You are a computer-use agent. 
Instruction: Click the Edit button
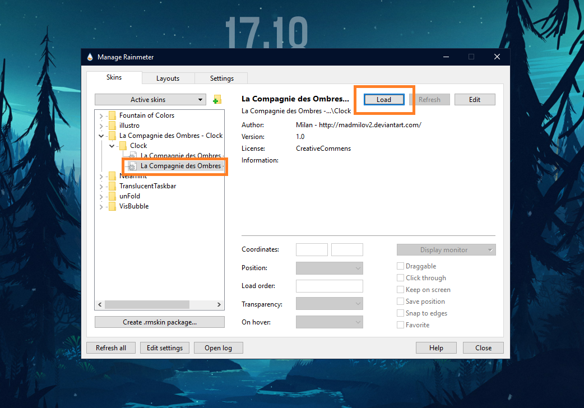click(475, 100)
